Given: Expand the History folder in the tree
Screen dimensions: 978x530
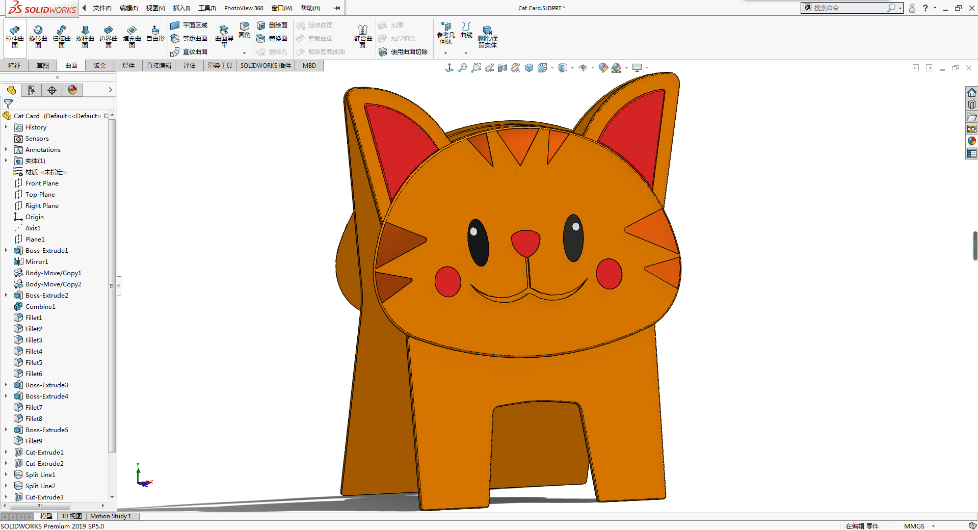Looking at the screenshot, I should click(6, 127).
